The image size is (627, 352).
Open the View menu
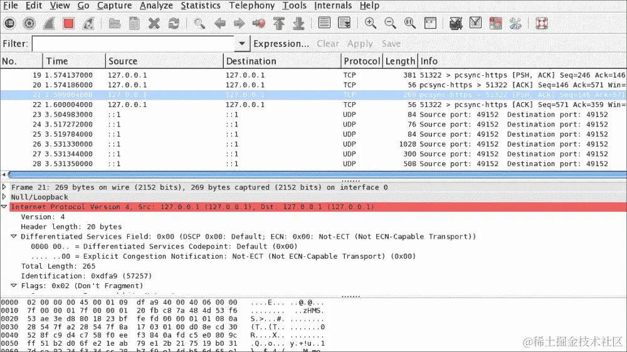coord(60,6)
